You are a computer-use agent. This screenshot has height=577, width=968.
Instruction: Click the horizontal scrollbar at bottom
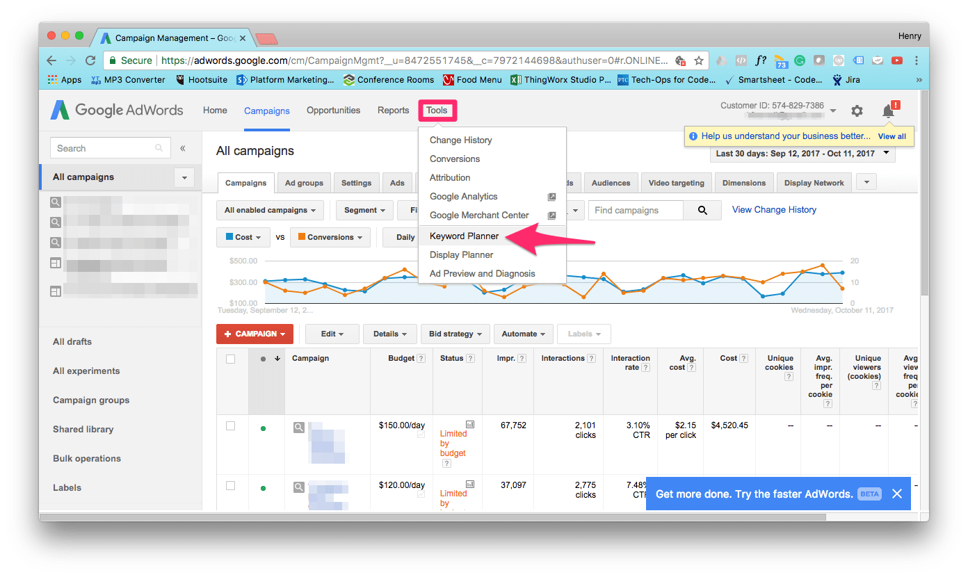(x=433, y=517)
